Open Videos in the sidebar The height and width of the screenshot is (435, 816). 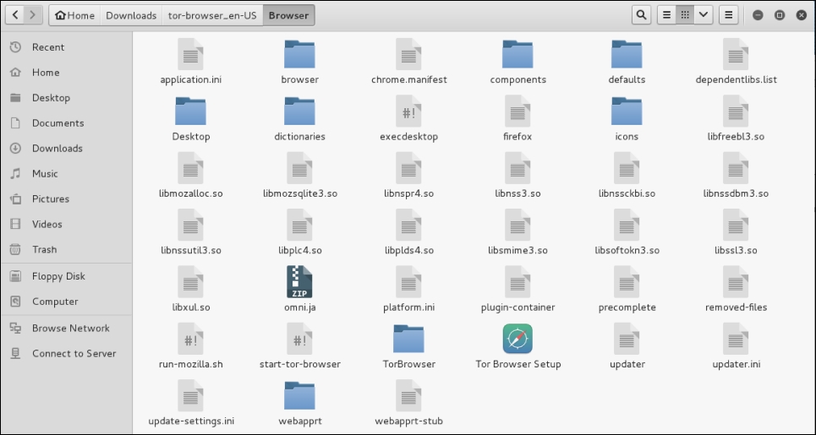click(66, 224)
